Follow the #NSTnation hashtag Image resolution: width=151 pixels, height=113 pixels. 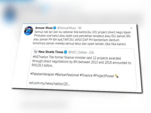click(41, 57)
